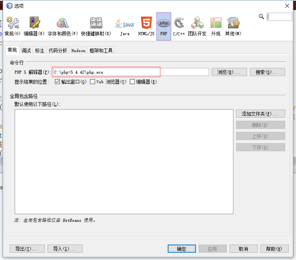Open the HTML/JS options category
Image resolution: width=296 pixels, height=260 pixels.
(146, 26)
